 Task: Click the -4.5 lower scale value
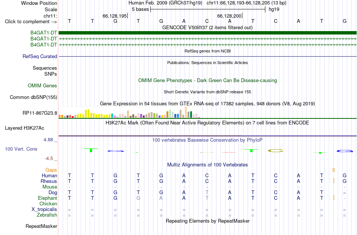49,159
